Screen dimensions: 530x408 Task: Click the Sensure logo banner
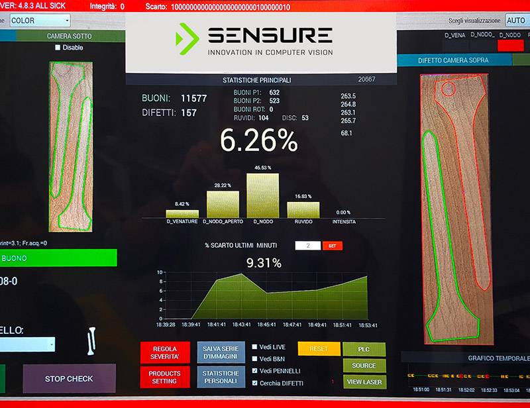[x=260, y=42]
